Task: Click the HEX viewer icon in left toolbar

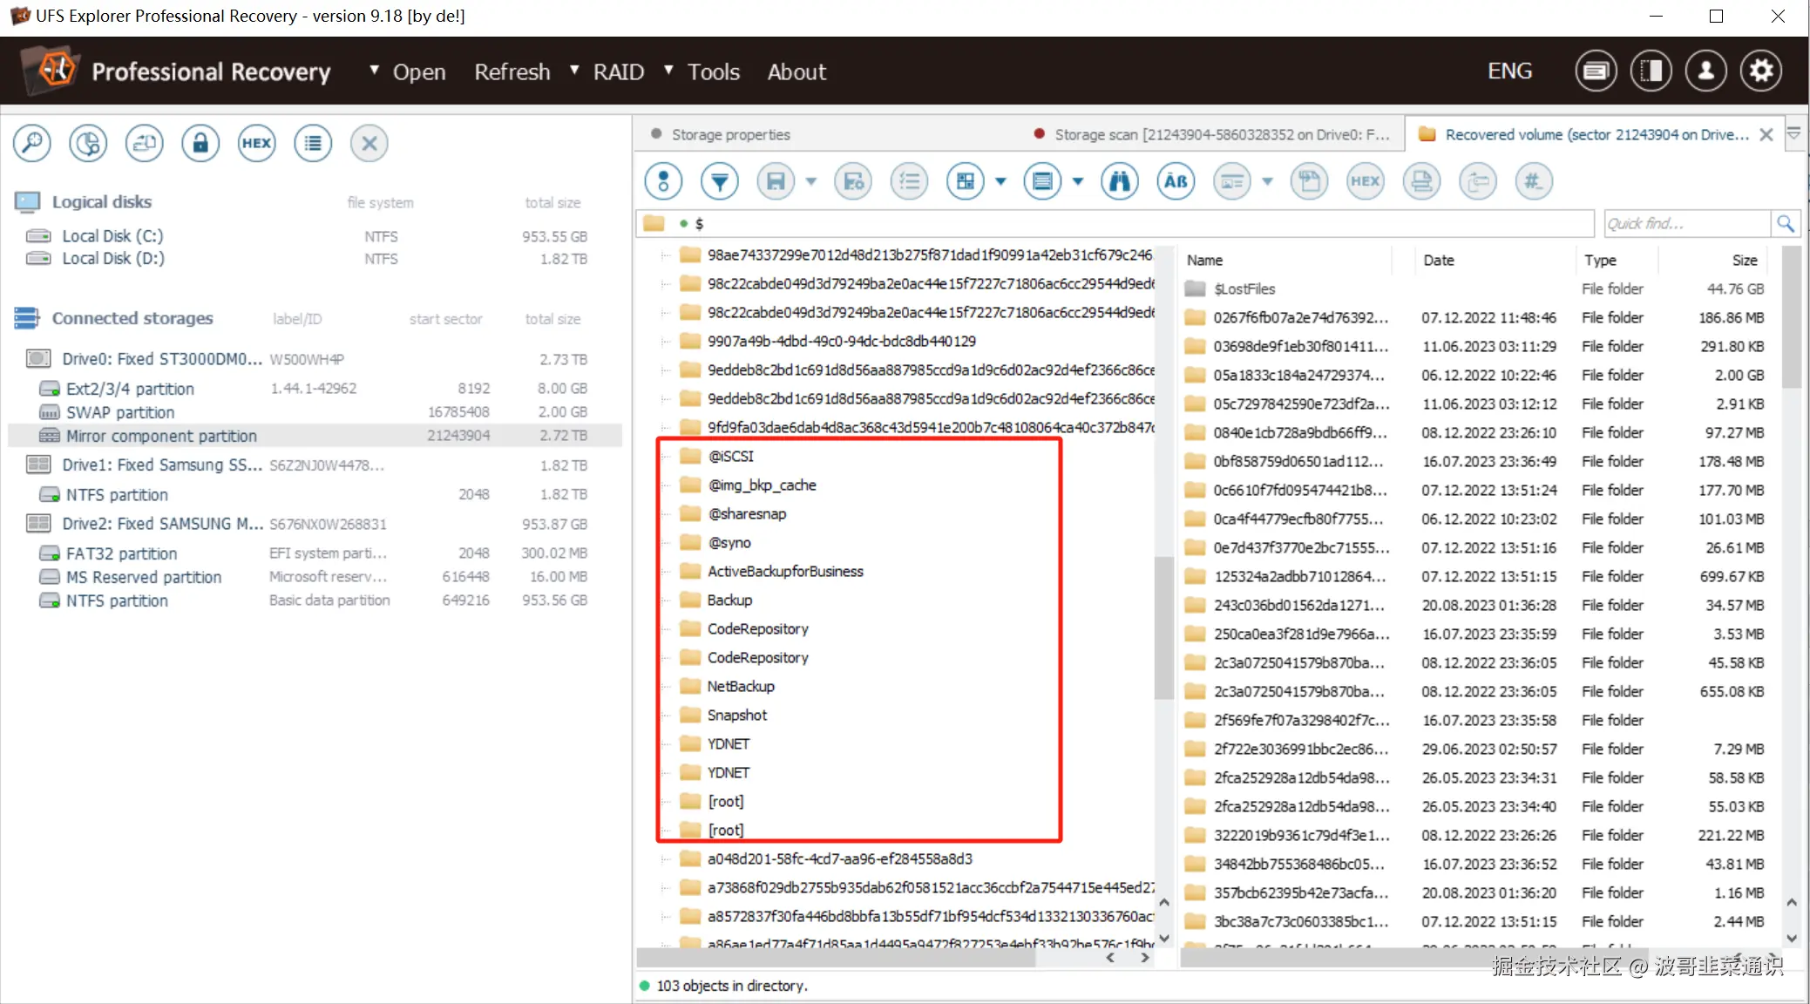Action: tap(256, 144)
